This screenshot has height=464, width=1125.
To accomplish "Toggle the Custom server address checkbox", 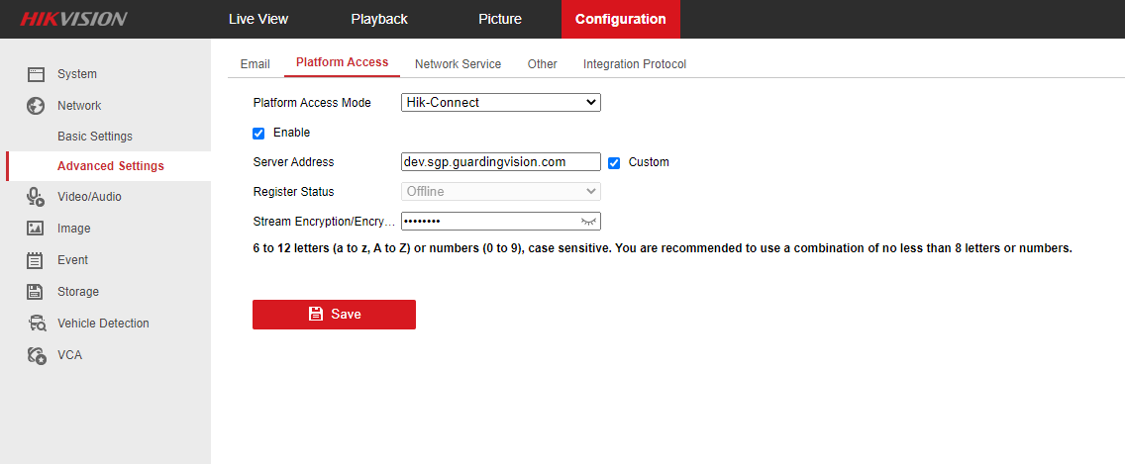I will (614, 162).
